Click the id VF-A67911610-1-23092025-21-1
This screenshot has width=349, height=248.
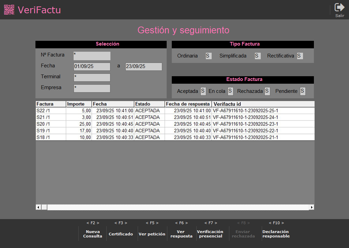coord(245,137)
